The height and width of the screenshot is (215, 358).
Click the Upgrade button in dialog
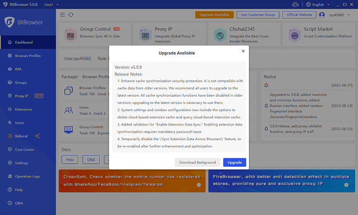(x=235, y=162)
